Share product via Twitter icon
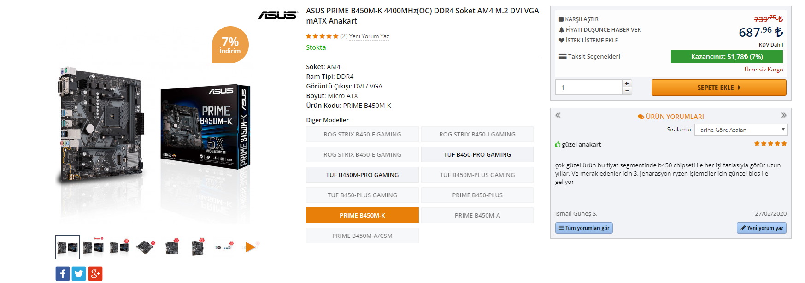805x283 pixels. 79,274
